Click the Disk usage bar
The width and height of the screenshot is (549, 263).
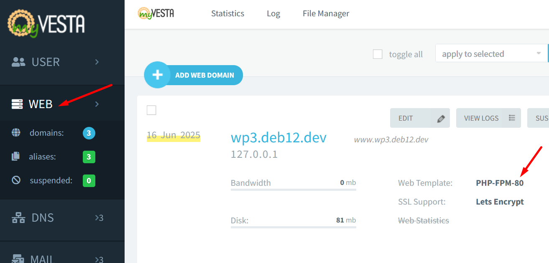point(294,227)
